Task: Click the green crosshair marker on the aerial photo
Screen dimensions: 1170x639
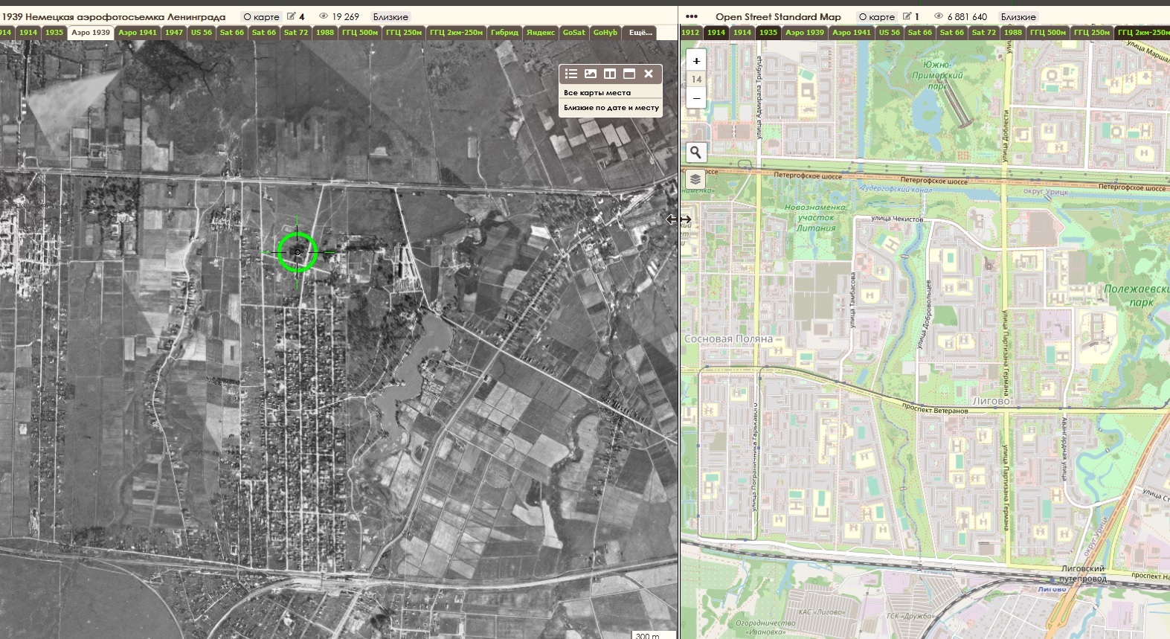Action: point(297,252)
